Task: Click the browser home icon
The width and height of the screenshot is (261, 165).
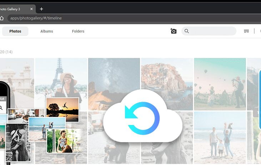Action: click(x=2, y=18)
